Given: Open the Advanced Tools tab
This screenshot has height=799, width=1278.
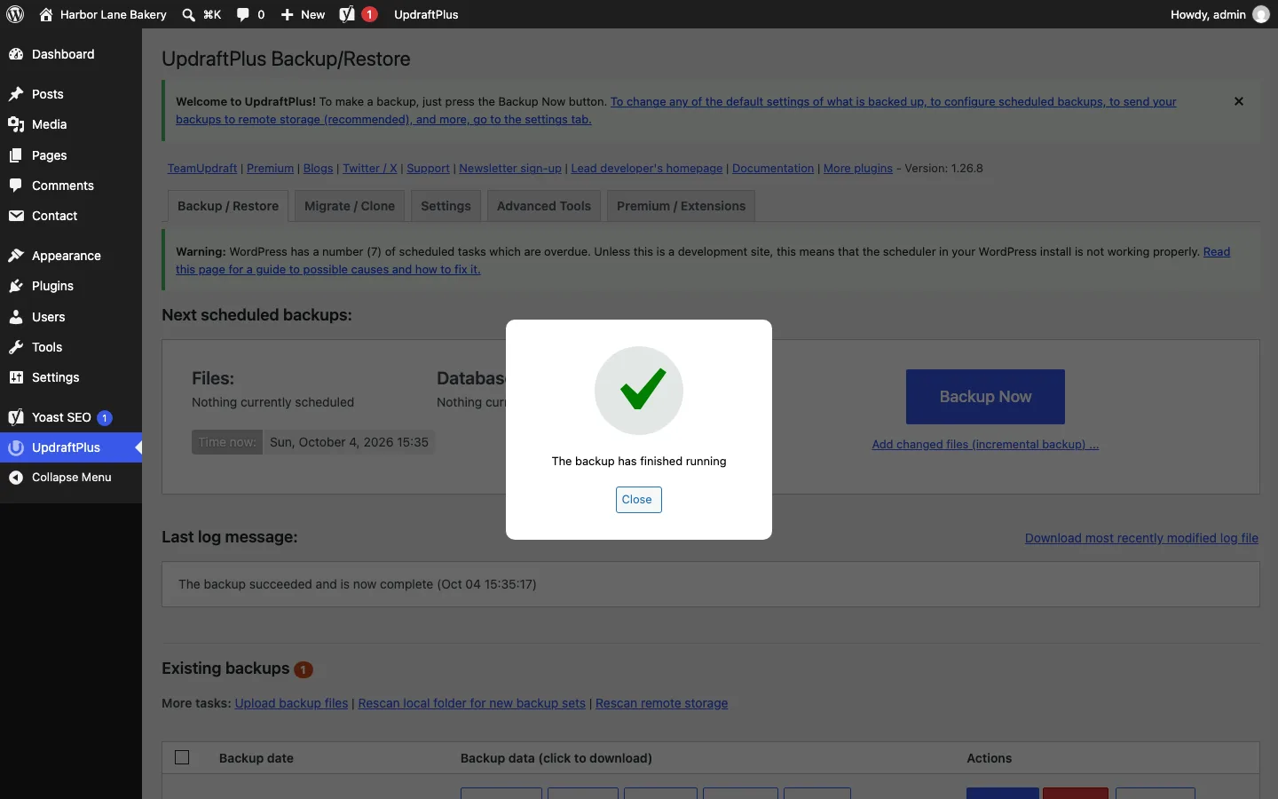Looking at the screenshot, I should click(x=544, y=206).
